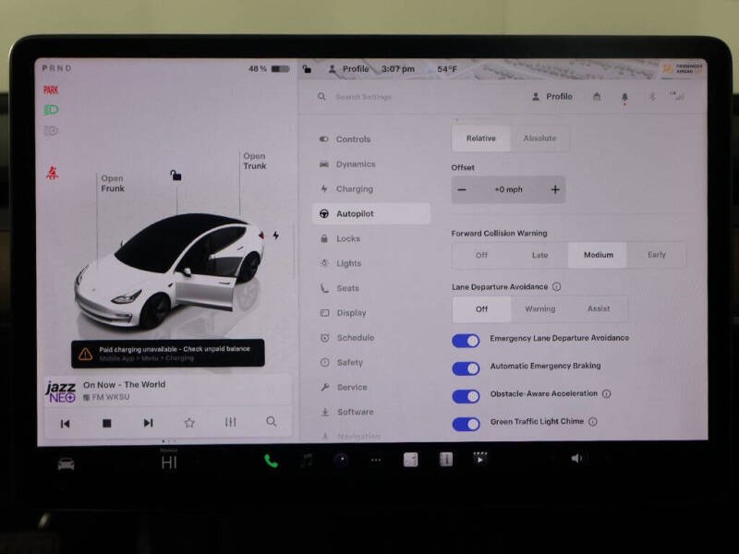
Task: Choose Relative speed limit mode
Action: click(479, 138)
